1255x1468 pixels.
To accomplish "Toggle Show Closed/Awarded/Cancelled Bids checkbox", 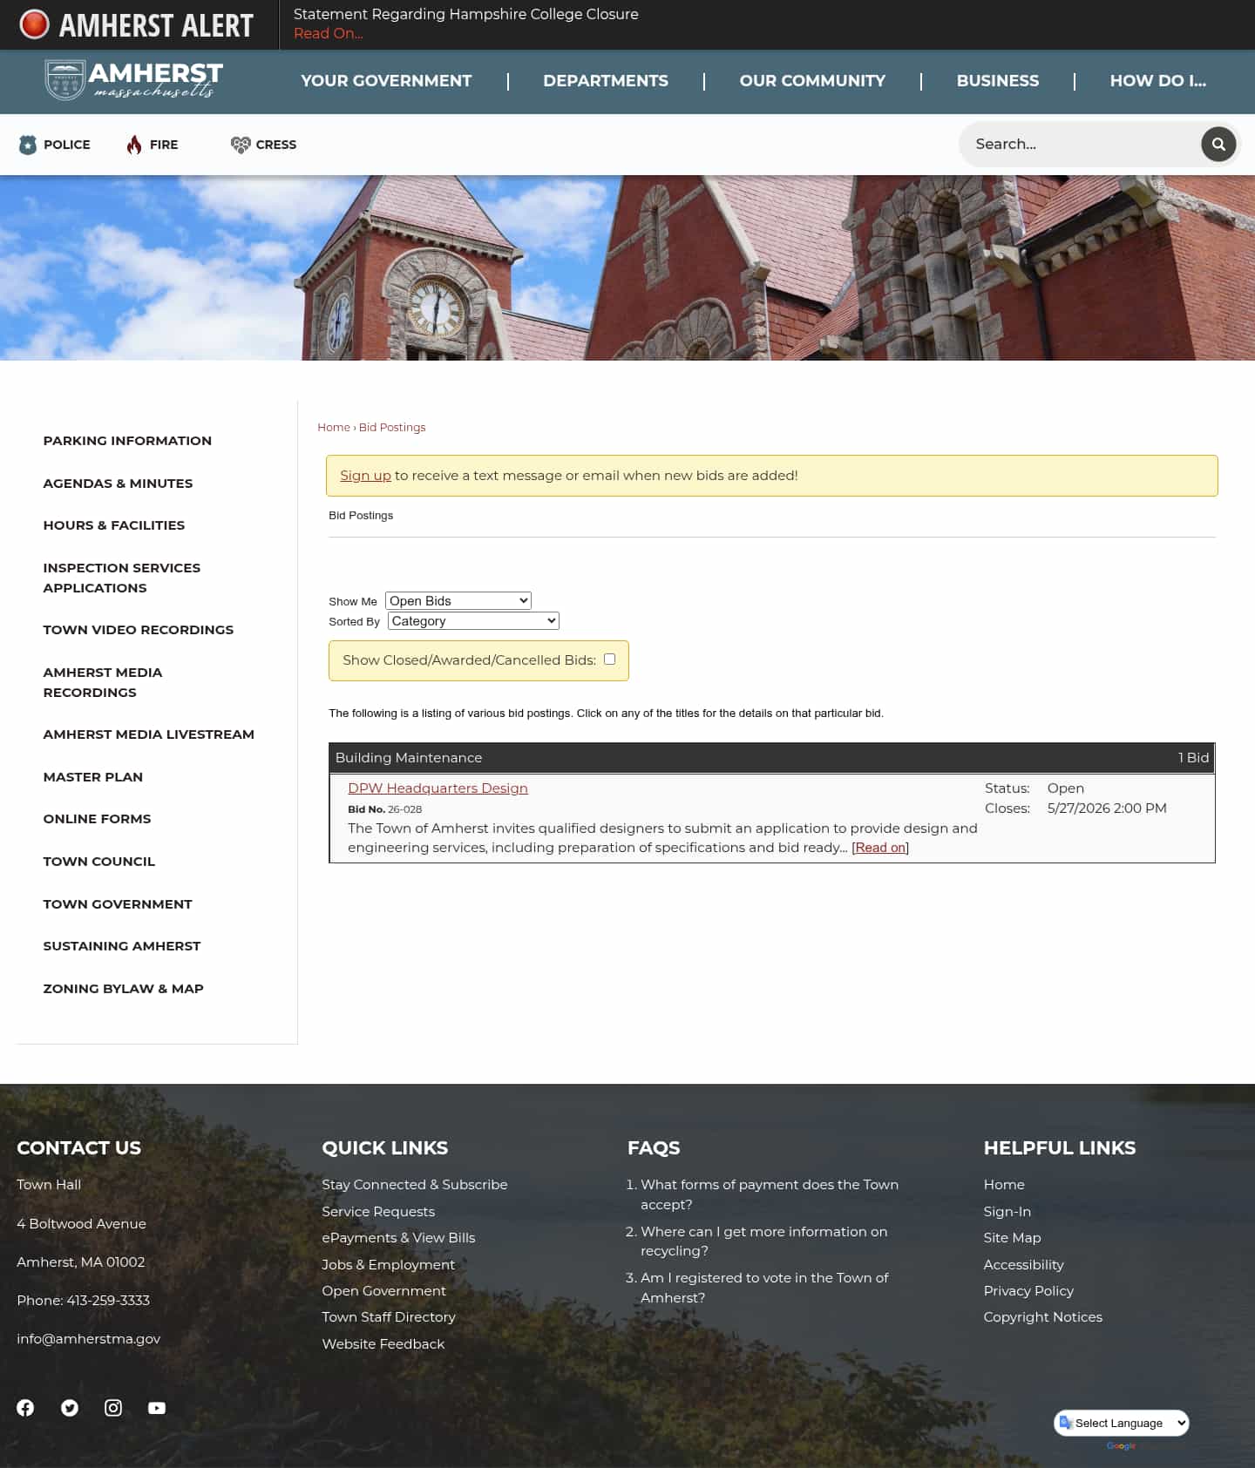I will click(610, 660).
